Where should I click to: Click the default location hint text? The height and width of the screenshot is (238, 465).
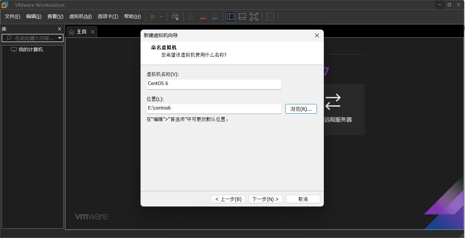click(x=188, y=119)
